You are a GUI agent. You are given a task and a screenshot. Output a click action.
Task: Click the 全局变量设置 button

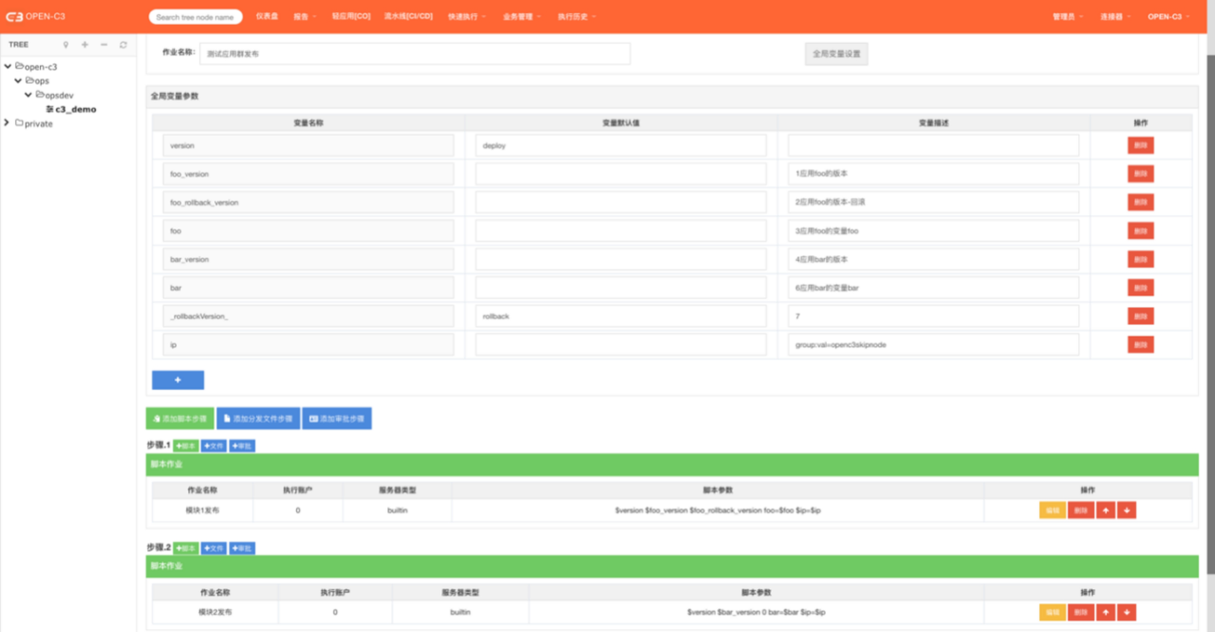coord(836,54)
